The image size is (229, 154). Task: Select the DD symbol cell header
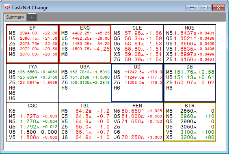point(137,67)
